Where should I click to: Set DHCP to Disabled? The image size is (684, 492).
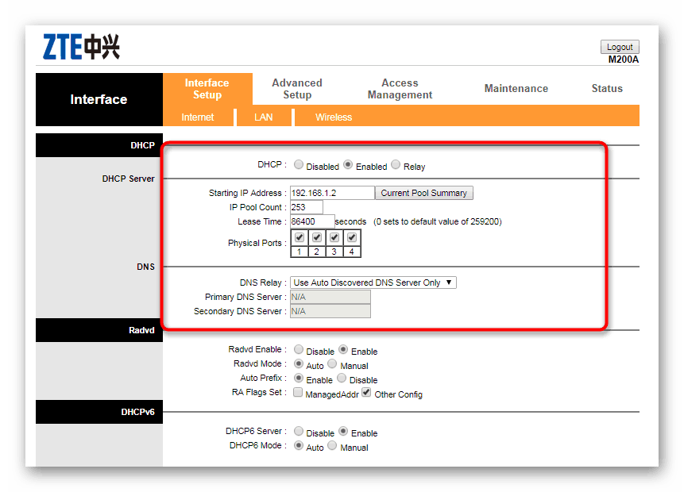(298, 164)
